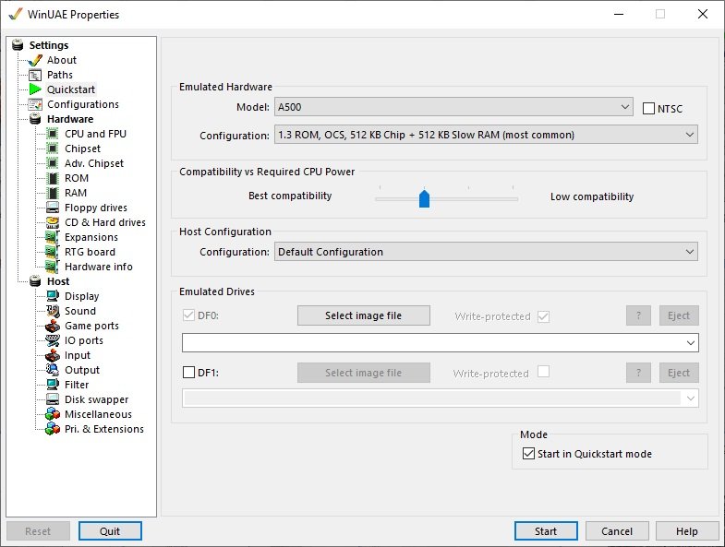725x547 pixels.
Task: Select the Settings root tree item
Action: (49, 45)
